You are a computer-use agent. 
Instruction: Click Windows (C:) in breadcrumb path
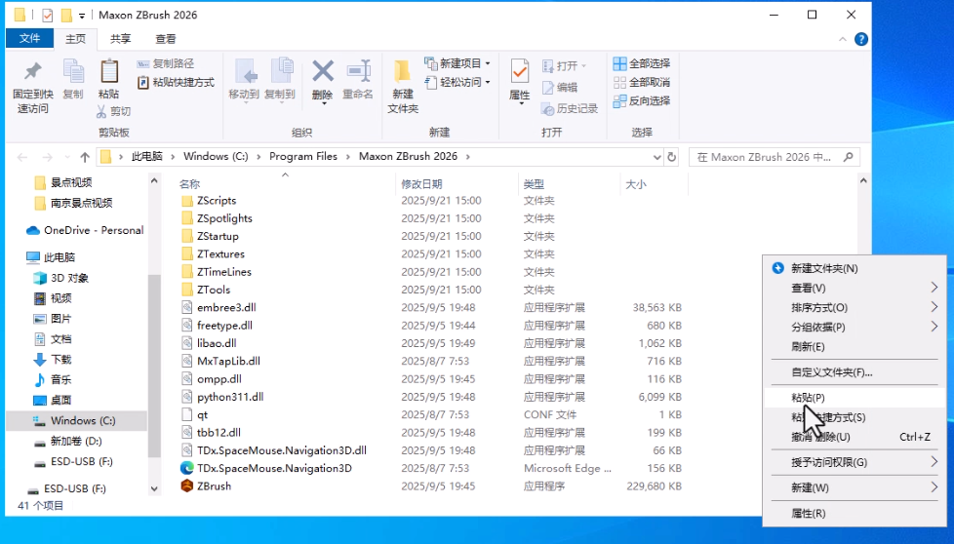(x=216, y=156)
